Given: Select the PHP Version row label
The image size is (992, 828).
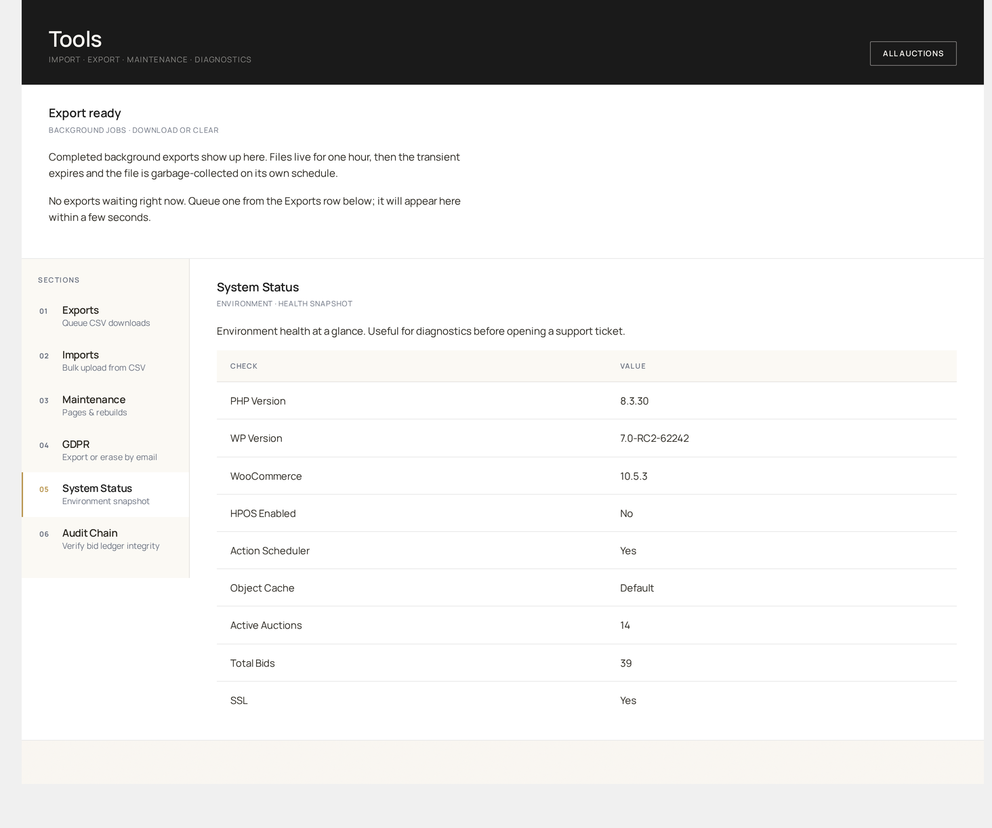Looking at the screenshot, I should (x=257, y=401).
